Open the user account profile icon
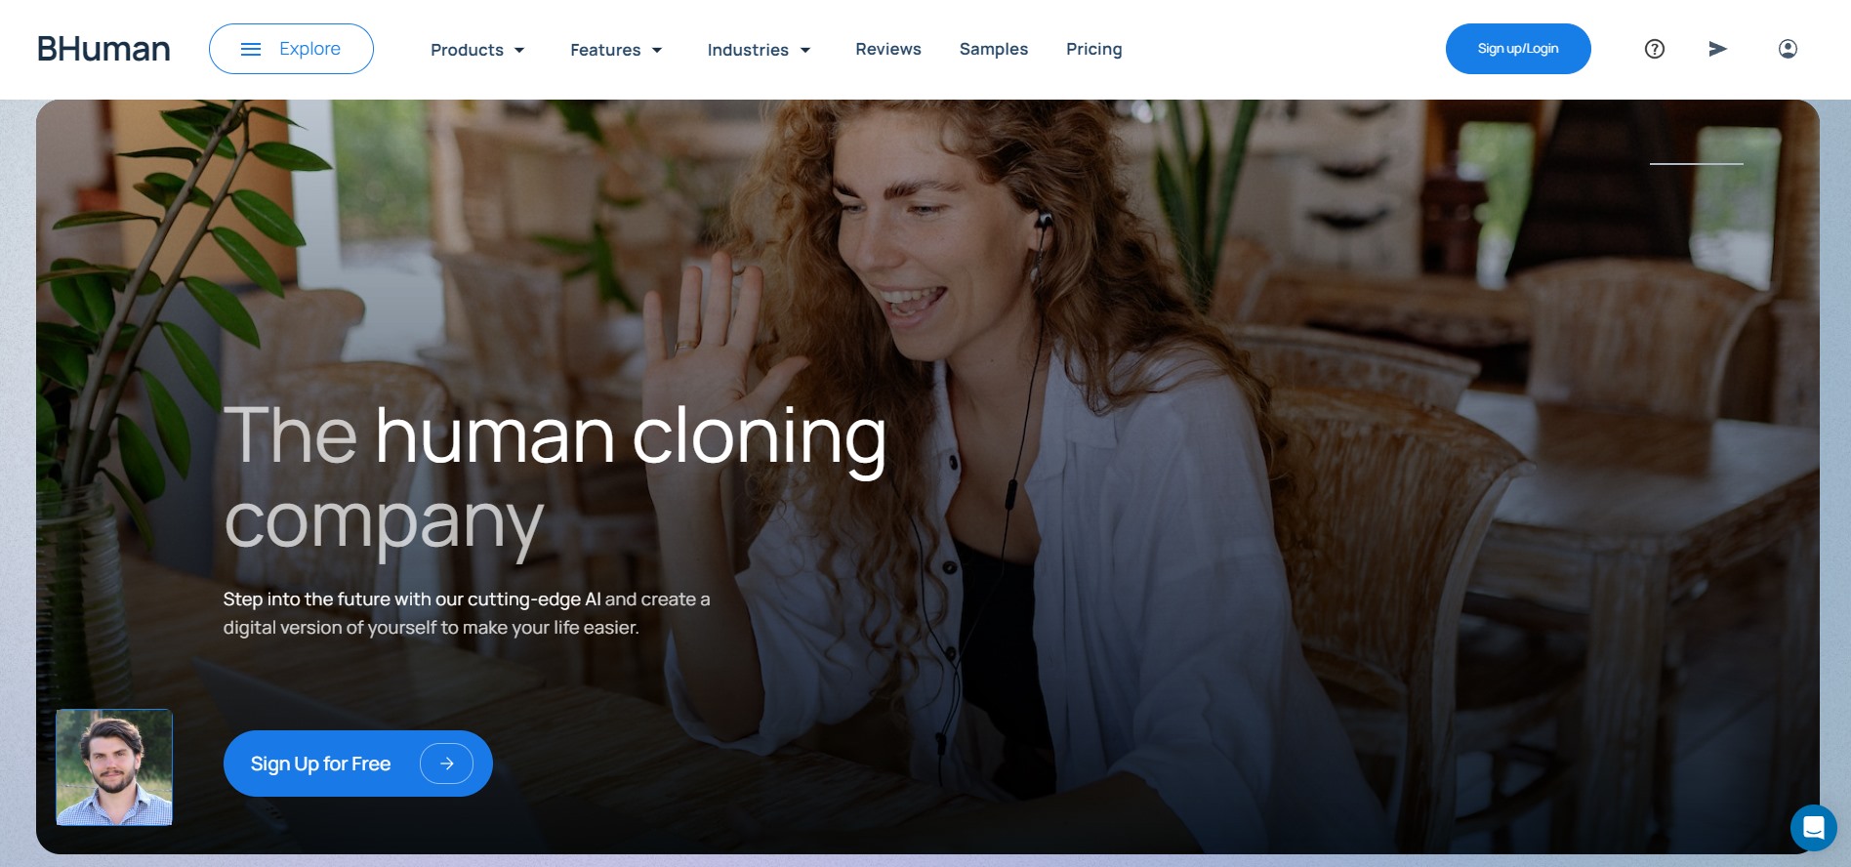The image size is (1851, 867). tap(1788, 49)
